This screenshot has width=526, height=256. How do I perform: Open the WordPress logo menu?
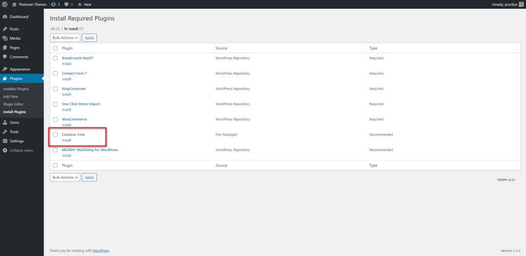click(5, 4)
